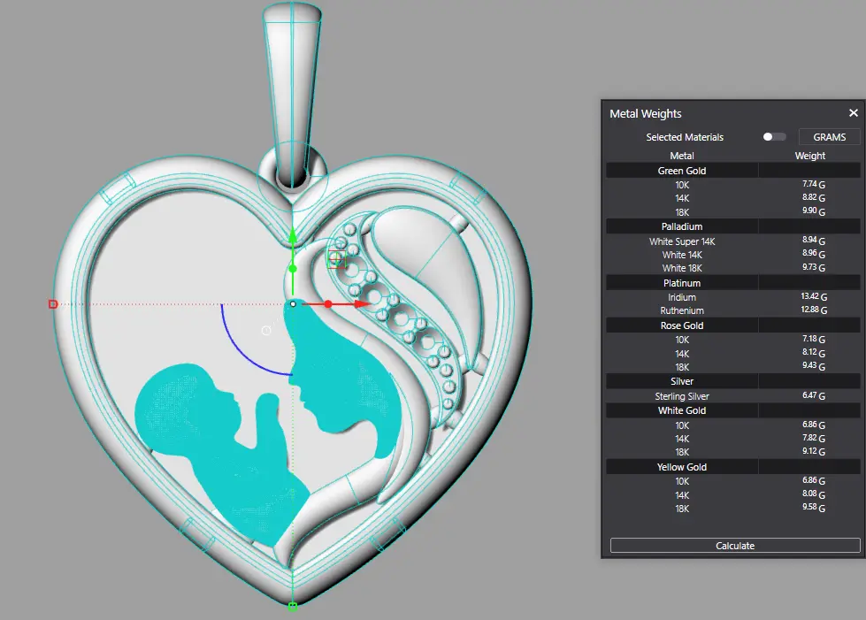866x620 pixels.
Task: Select the Platinum group header
Action: coord(682,283)
